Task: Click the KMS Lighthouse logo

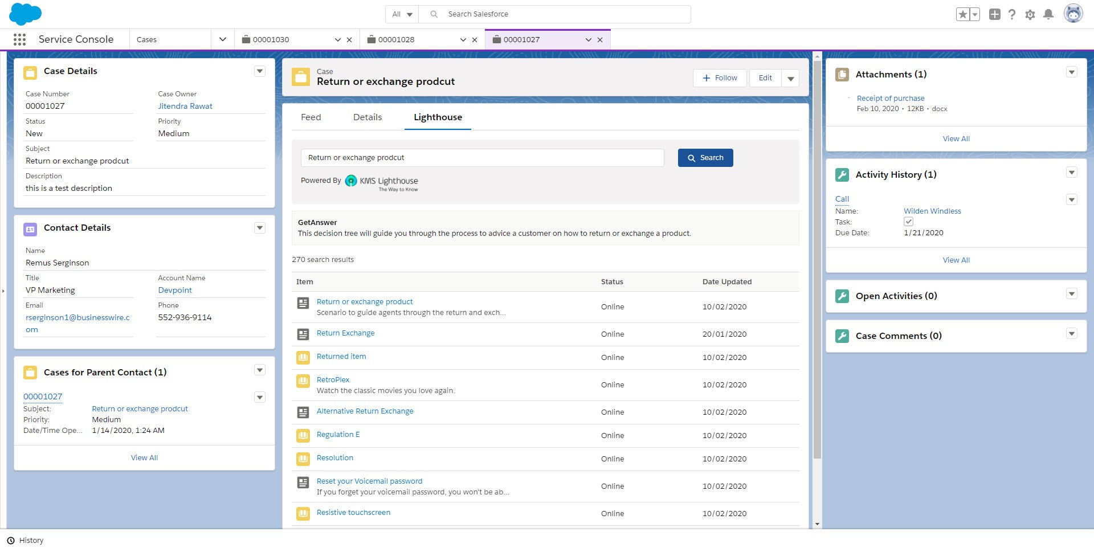Action: 381,181
